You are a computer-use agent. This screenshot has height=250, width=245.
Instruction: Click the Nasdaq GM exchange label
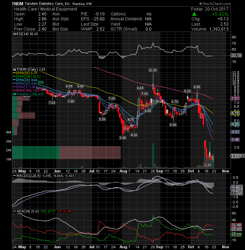[82, 4]
